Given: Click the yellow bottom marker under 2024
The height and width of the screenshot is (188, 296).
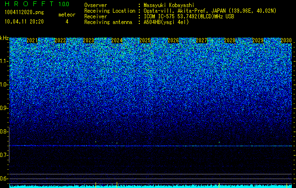Looking at the screenshot, I should (117, 185).
